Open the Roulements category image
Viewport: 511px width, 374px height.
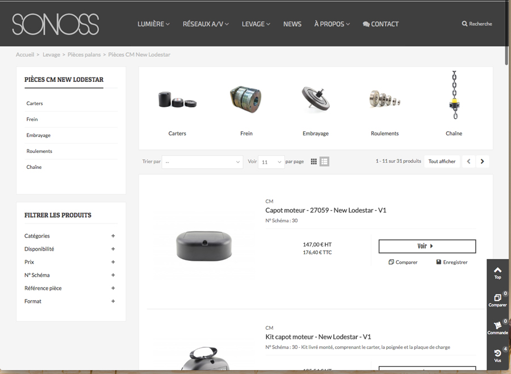click(x=384, y=98)
